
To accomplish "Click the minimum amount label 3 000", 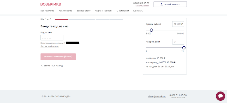I will pyautogui.click(x=148, y=34).
